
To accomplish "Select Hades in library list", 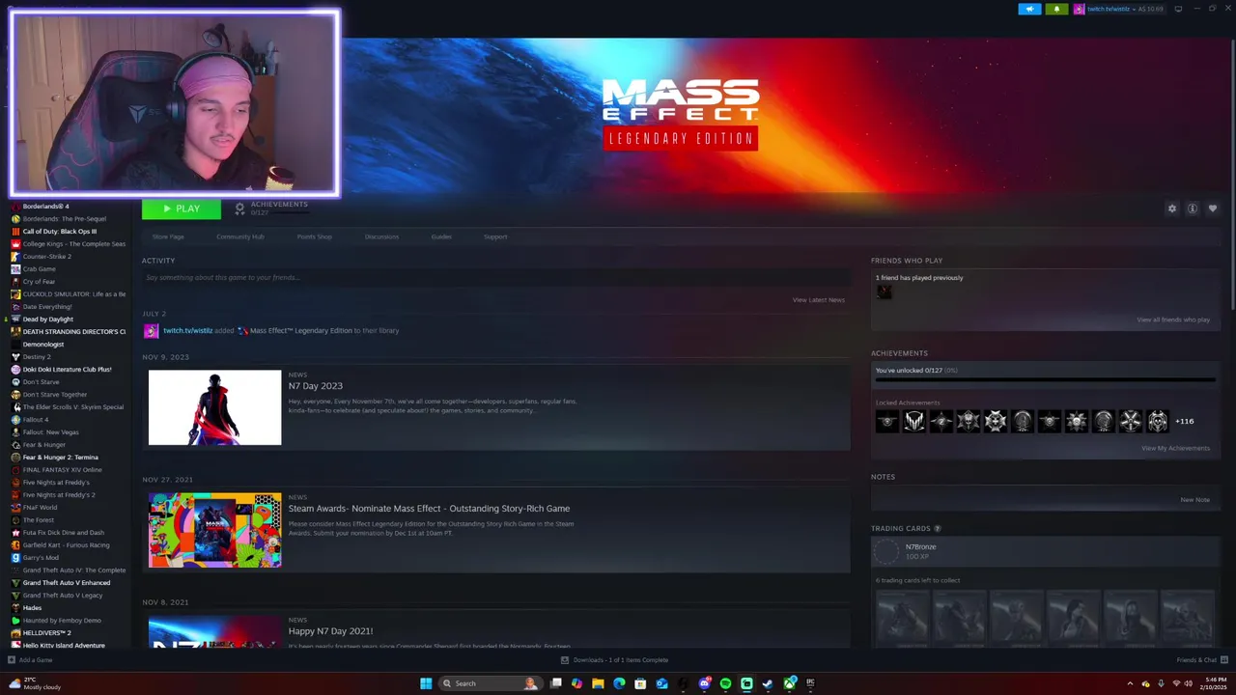I will [x=32, y=608].
